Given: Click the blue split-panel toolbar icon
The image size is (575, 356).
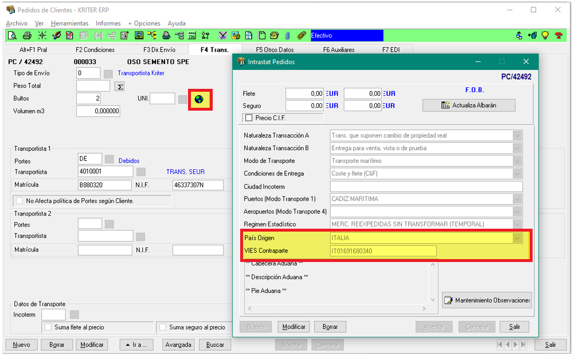Looking at the screenshot, I should click(x=139, y=35).
